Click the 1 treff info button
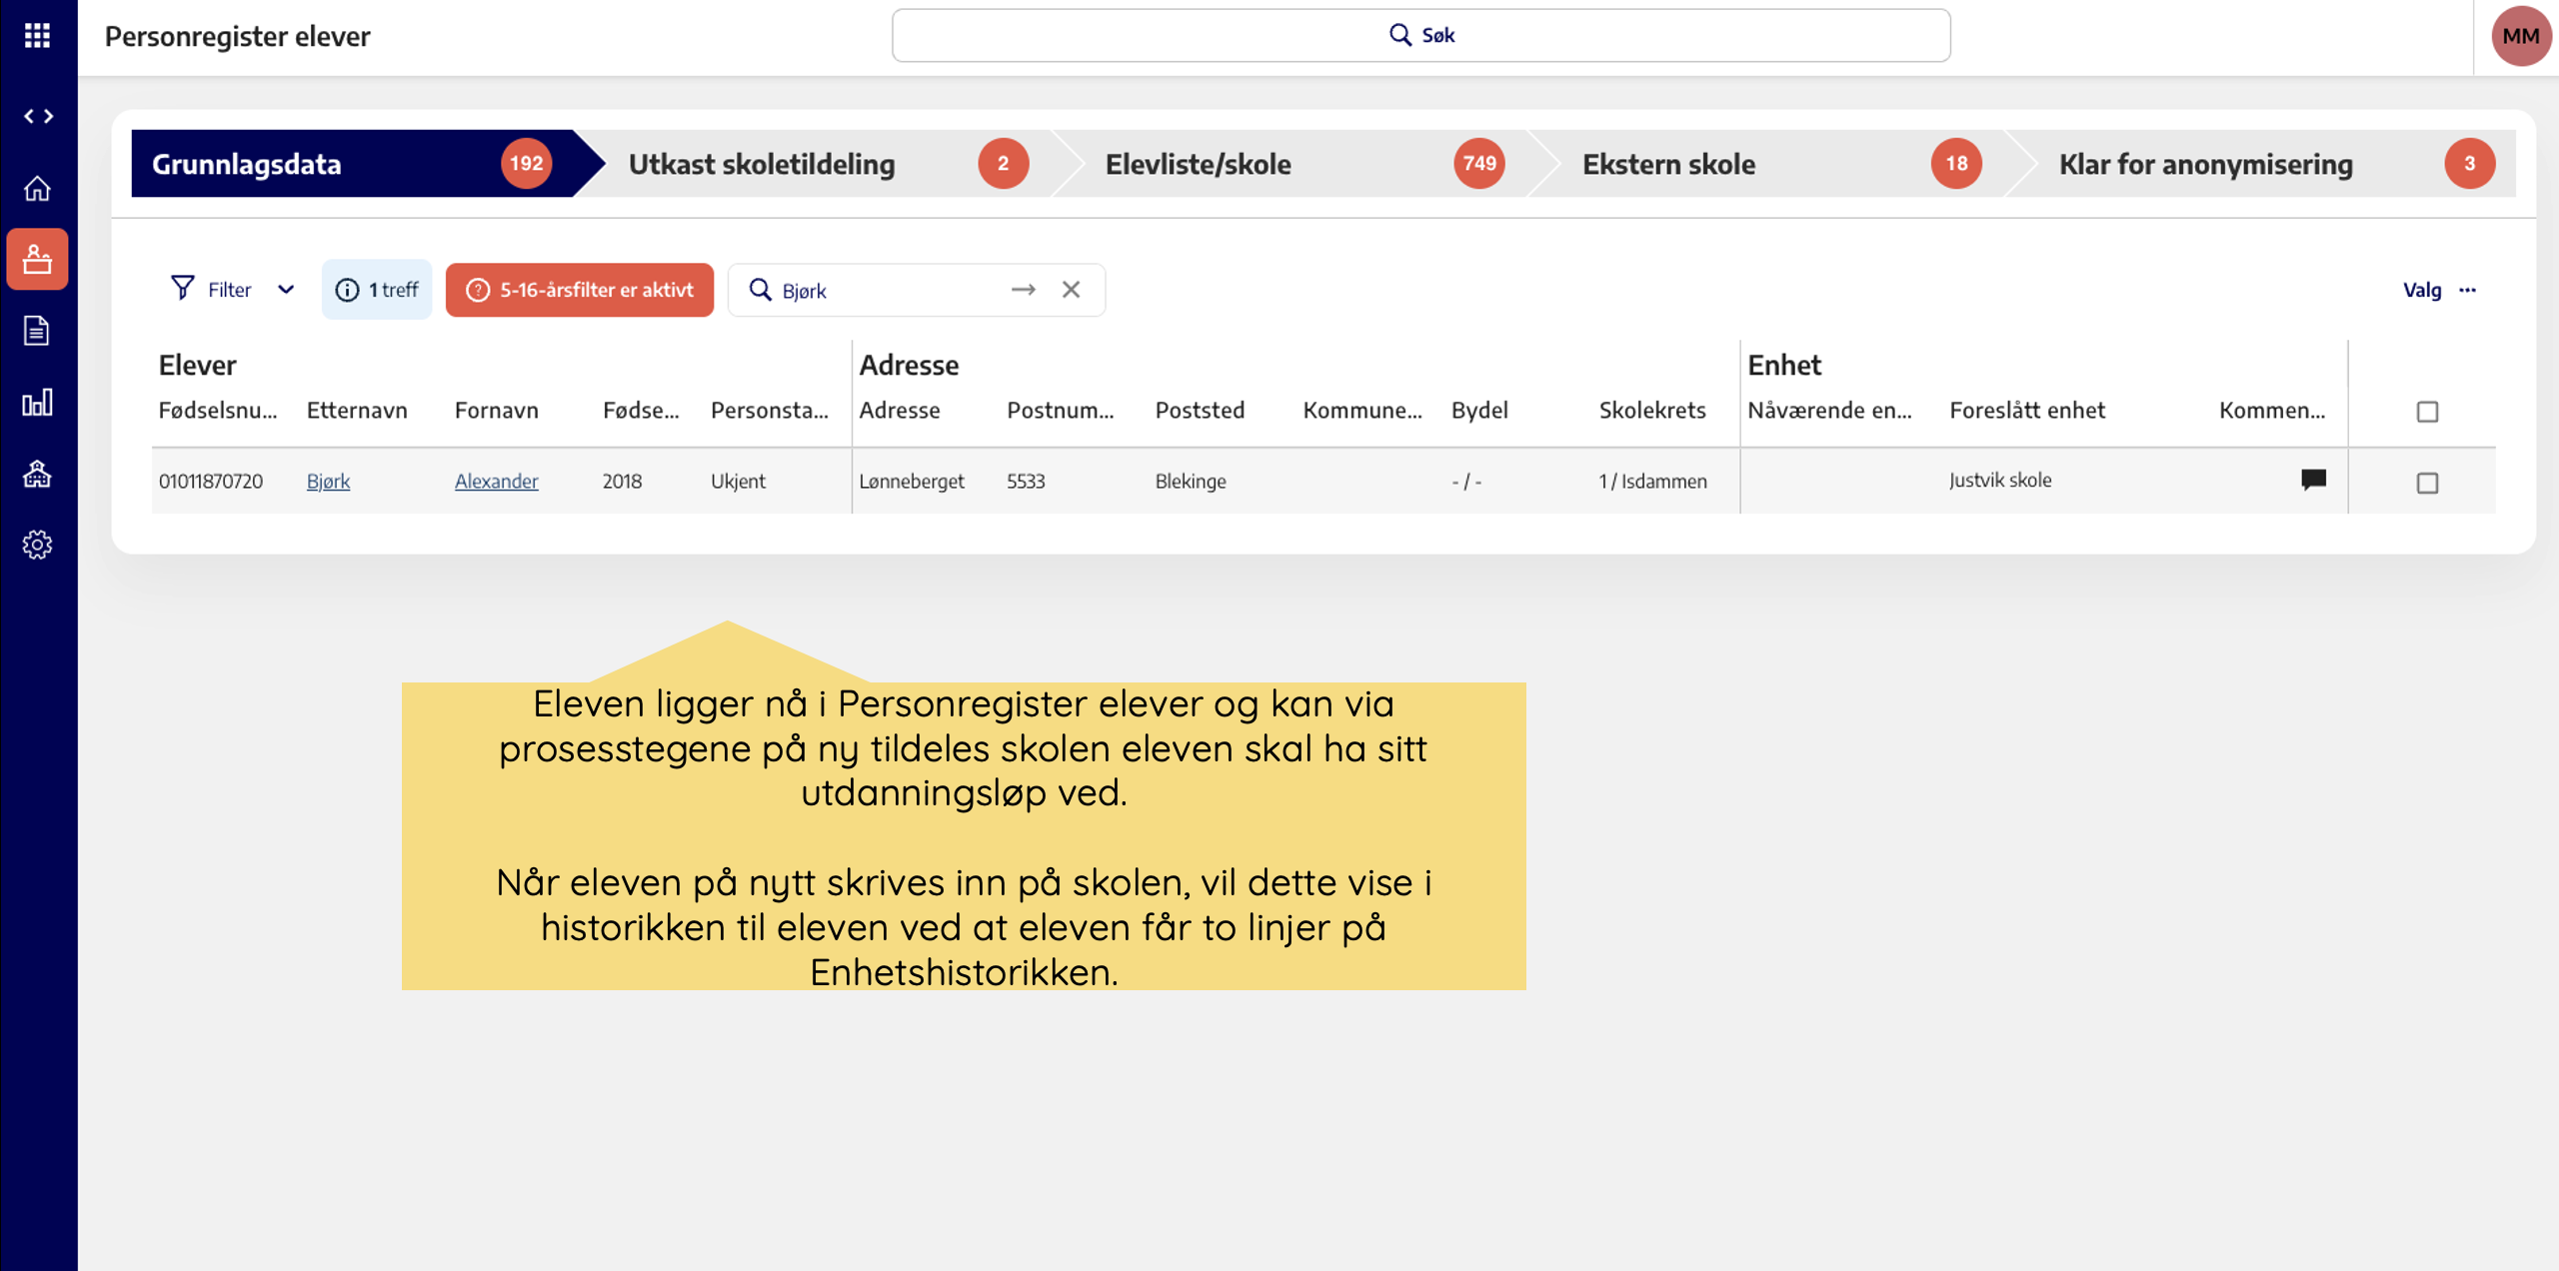Screen dimensions: 2559x1271 tap(377, 290)
